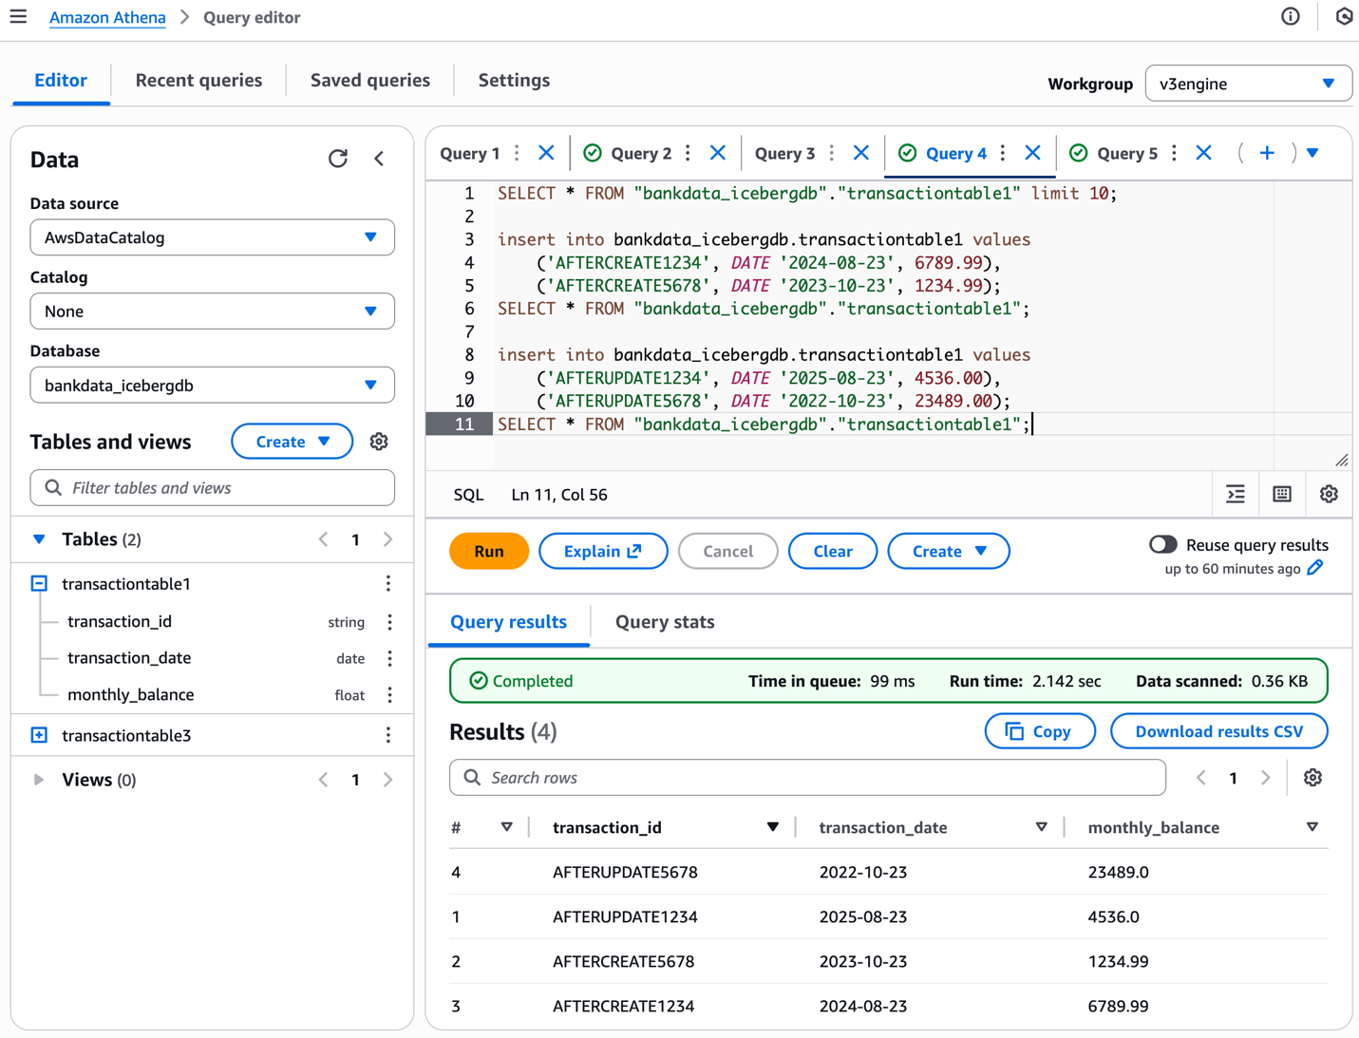Open options menu for transactiontable1
1359x1038 pixels.
(388, 583)
